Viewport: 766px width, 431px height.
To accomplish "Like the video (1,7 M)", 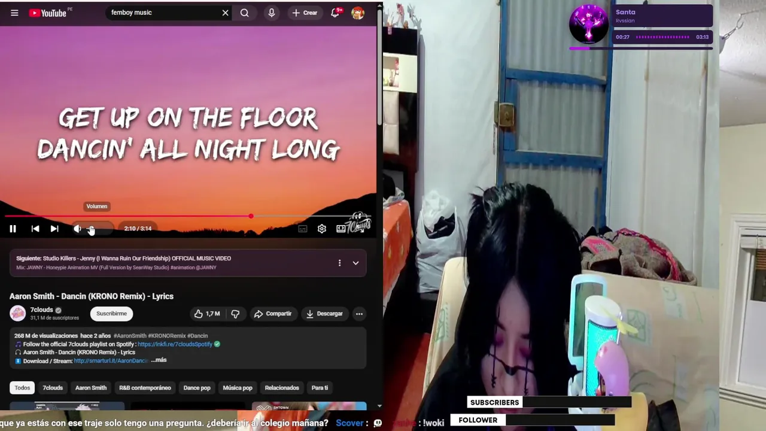I will click(207, 314).
